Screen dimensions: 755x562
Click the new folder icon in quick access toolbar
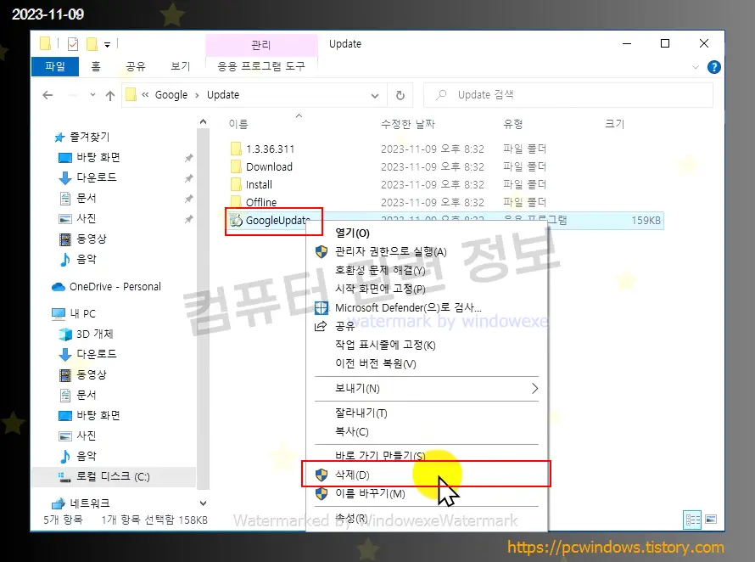92,44
